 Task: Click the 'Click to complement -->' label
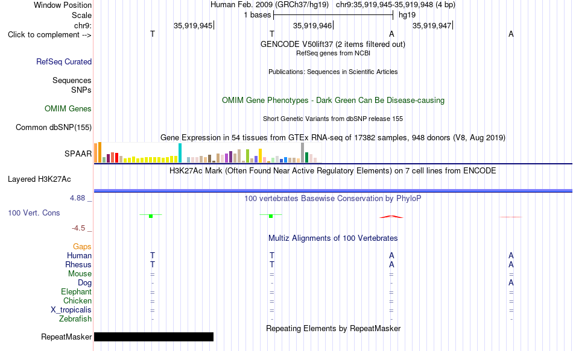click(49, 35)
